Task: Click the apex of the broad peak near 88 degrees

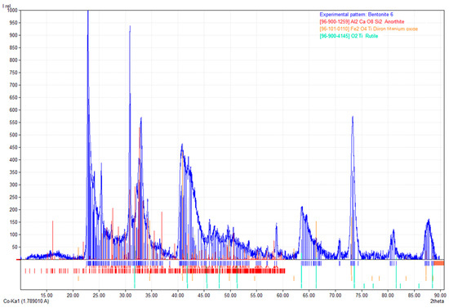Action: click(429, 220)
